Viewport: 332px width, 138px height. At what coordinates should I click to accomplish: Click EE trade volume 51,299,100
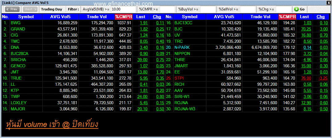(x=267, y=72)
